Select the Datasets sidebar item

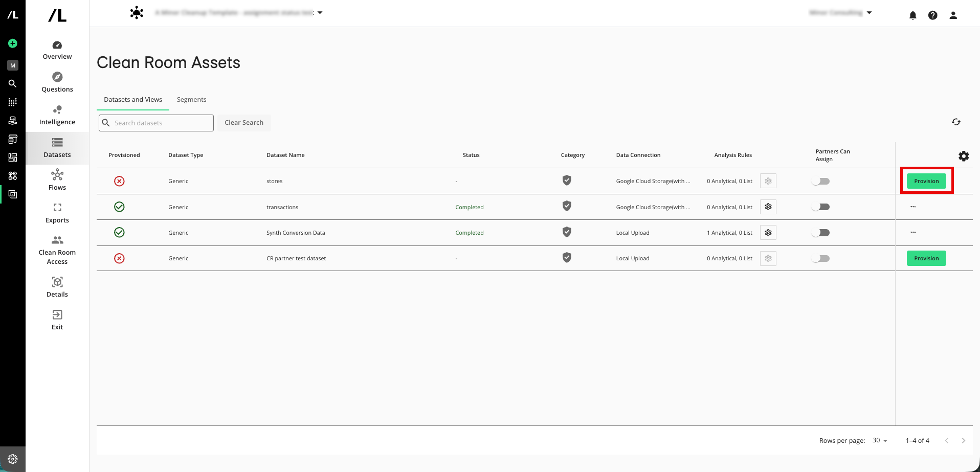tap(57, 148)
